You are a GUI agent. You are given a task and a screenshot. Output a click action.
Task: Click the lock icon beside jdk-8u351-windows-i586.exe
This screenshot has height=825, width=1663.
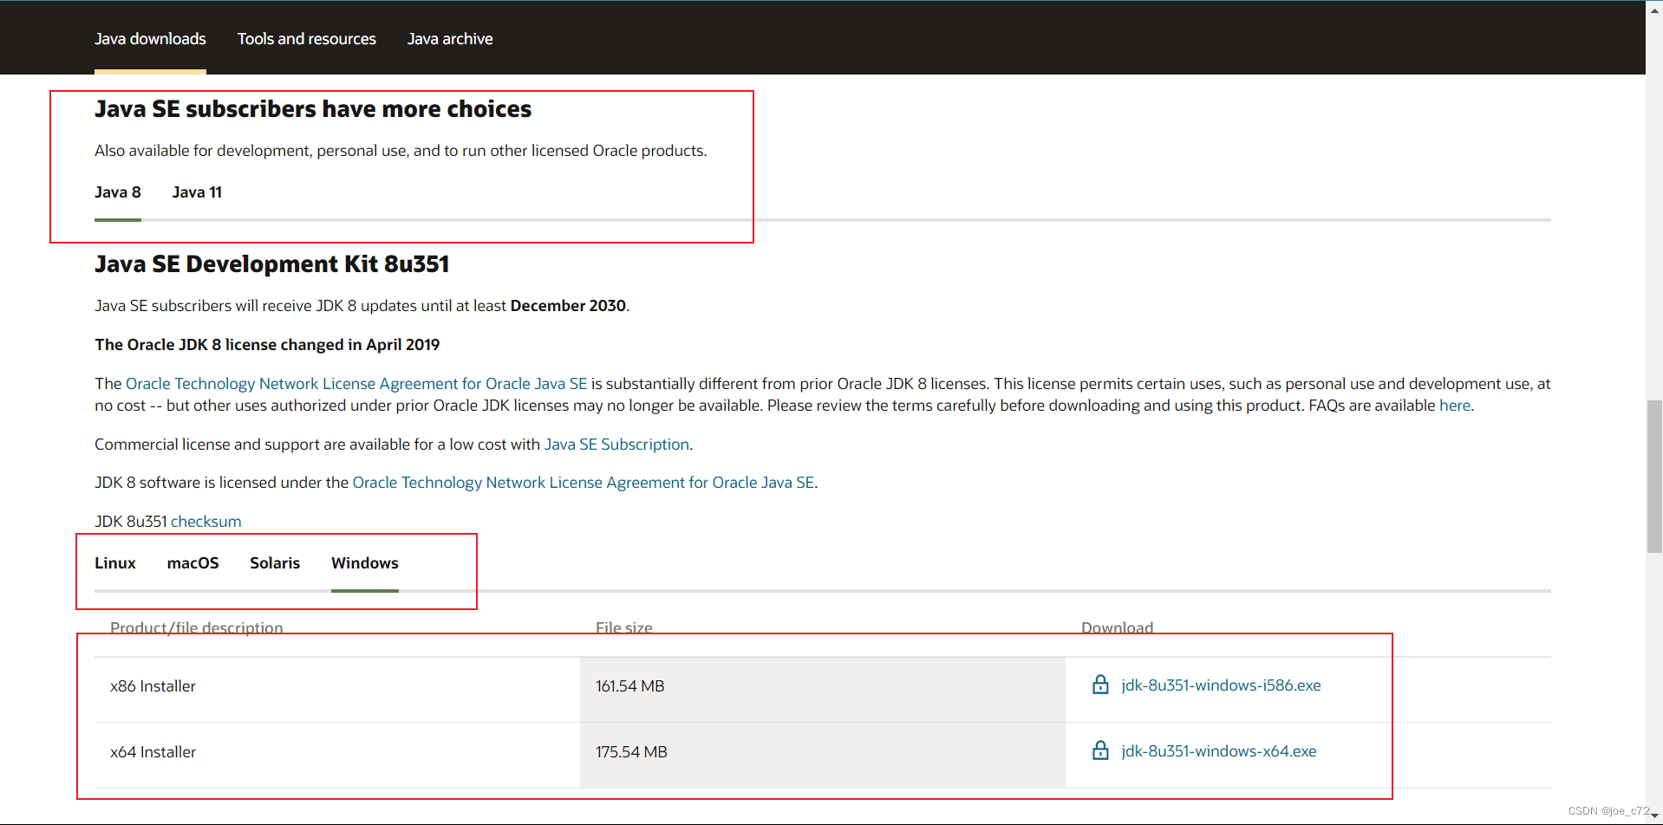tap(1100, 685)
